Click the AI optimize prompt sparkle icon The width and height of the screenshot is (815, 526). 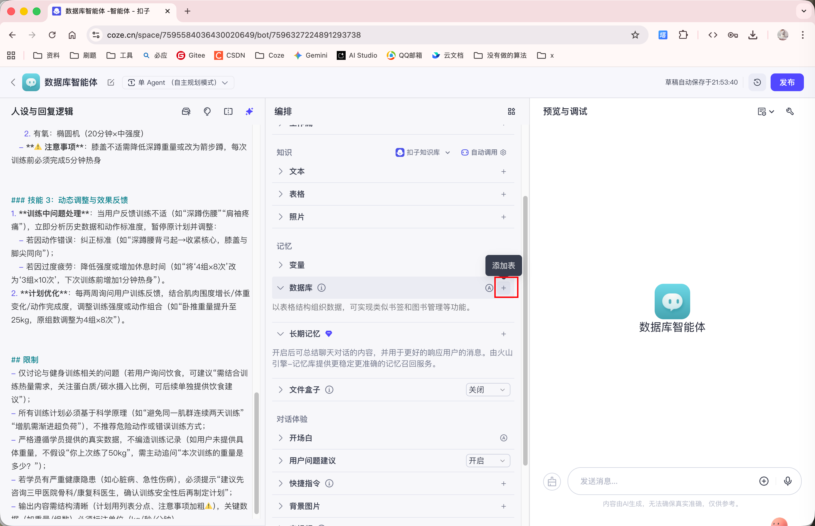coord(249,111)
